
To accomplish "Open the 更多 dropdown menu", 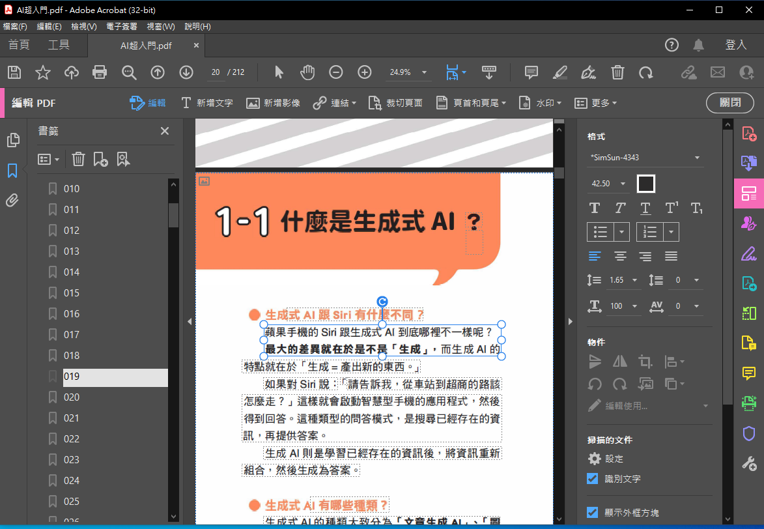I will 595,103.
